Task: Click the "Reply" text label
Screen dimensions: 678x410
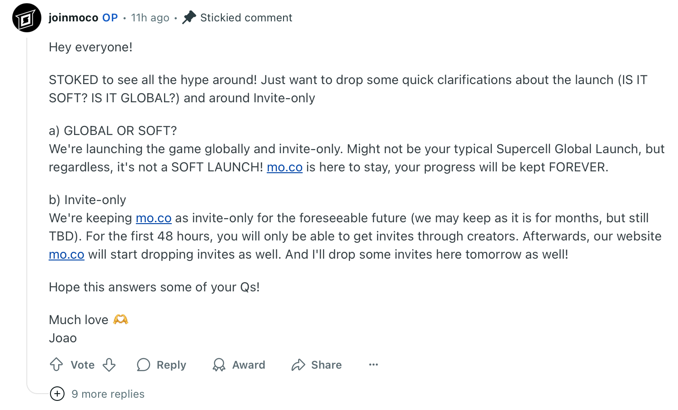Action: [x=171, y=365]
